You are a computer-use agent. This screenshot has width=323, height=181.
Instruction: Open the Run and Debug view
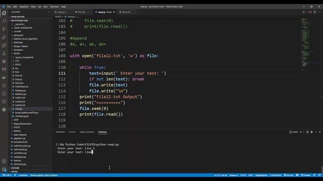[x=4, y=37]
